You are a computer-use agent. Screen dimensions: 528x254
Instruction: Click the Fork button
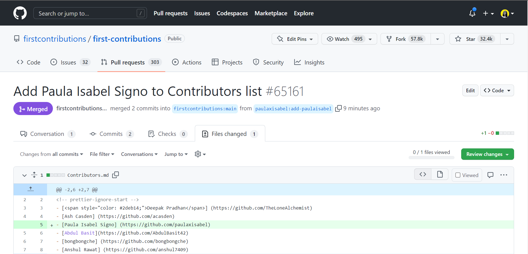coord(406,39)
